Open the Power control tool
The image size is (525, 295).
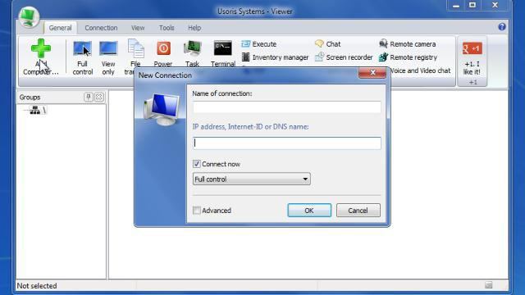(163, 49)
